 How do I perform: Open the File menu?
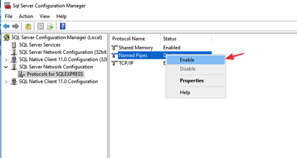[x=9, y=16]
